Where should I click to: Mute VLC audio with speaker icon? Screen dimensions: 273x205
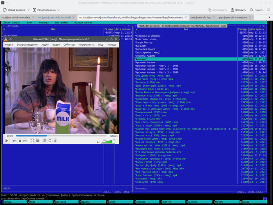click(x=98, y=142)
